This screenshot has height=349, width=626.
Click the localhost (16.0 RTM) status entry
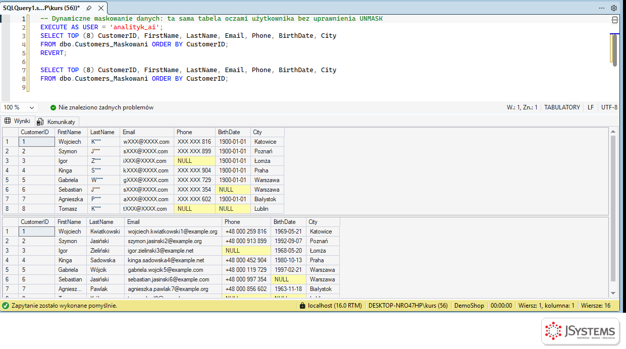(x=335, y=306)
